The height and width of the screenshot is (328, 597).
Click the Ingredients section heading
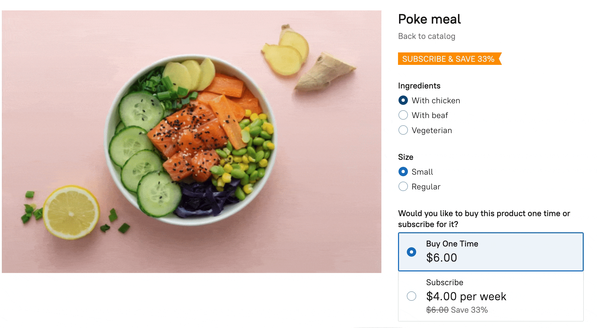(x=419, y=86)
